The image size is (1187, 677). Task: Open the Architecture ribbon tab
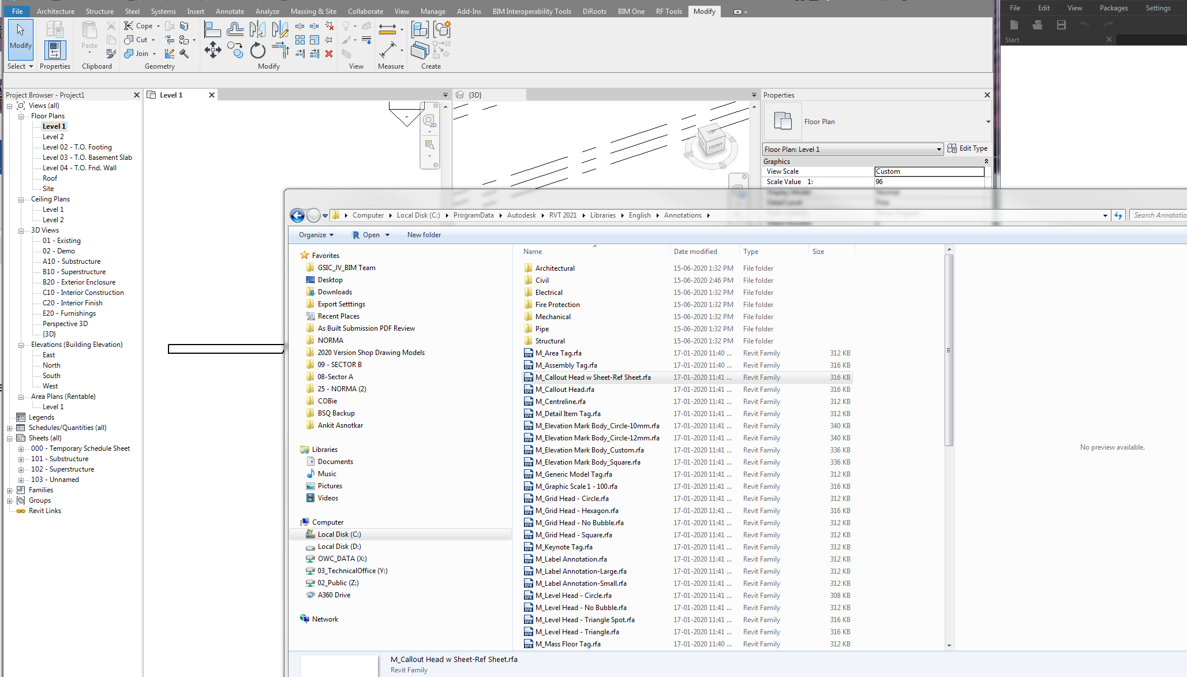pos(55,11)
